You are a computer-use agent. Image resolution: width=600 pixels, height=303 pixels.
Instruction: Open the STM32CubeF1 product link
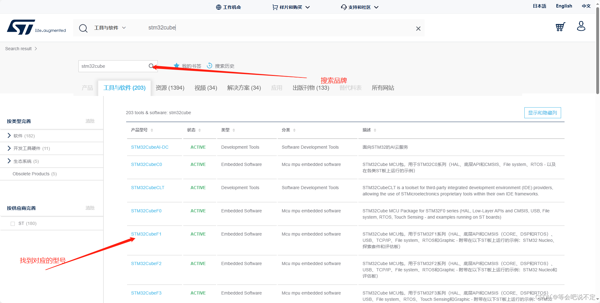click(146, 234)
